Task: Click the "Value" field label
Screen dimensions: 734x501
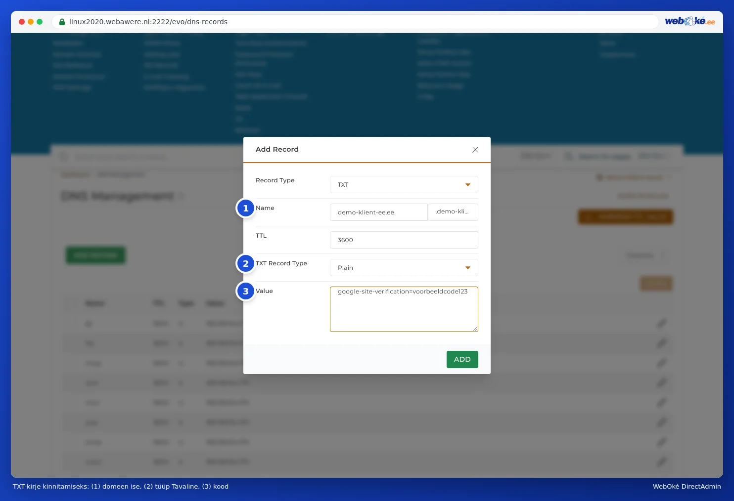Action: (265, 291)
